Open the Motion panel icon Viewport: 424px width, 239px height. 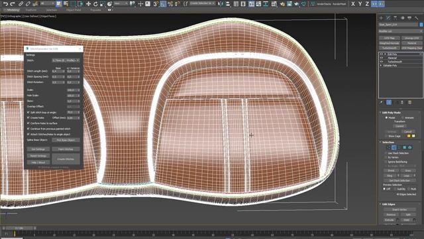pos(402,18)
